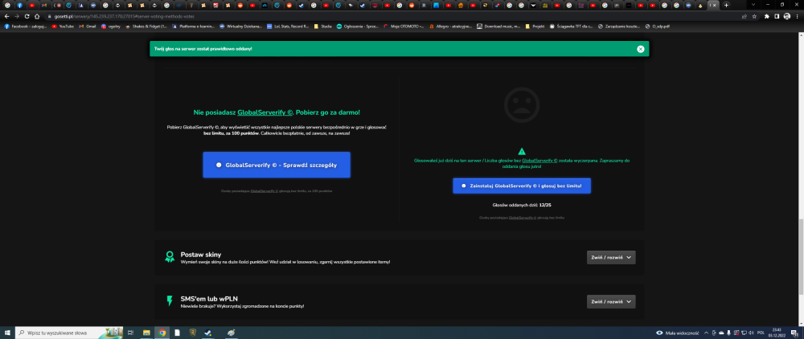
Task: Switch to the Gmail tab
Action: (44, 5)
